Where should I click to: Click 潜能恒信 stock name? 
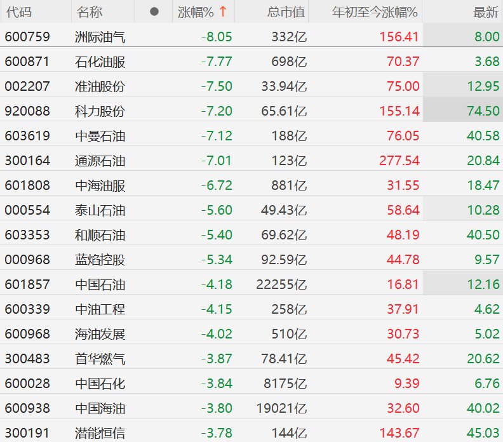(x=100, y=433)
